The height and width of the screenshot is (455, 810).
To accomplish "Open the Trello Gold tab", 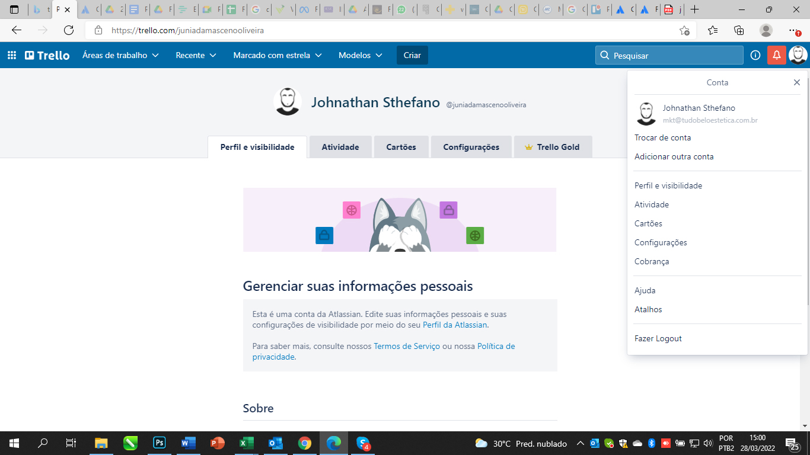I will [x=553, y=147].
